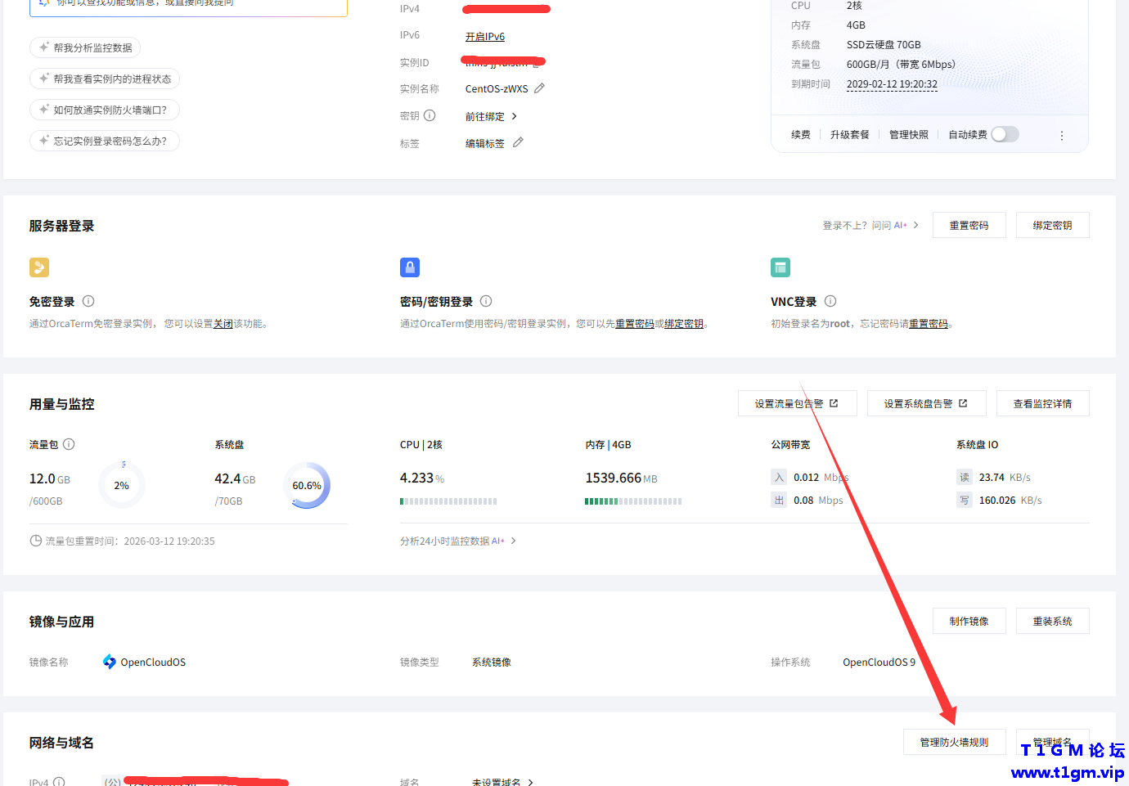The image size is (1129, 786).
Task: Click 重装系统 button
Action: click(x=1052, y=621)
